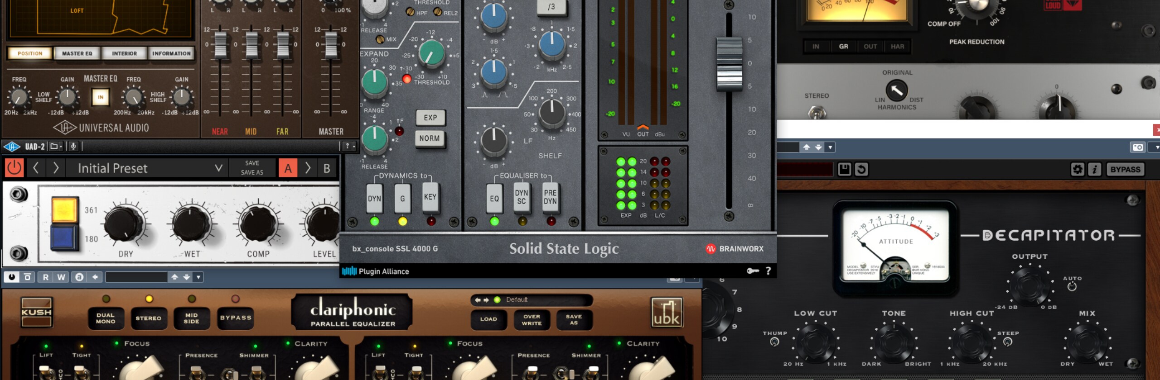The height and width of the screenshot is (380, 1160).
Task: Click the circled 'a' icon above Clariphonic
Action: coord(79,277)
